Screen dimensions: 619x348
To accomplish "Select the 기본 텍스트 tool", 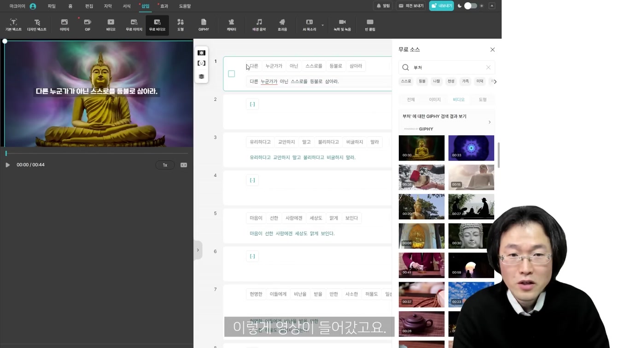I will [13, 25].
